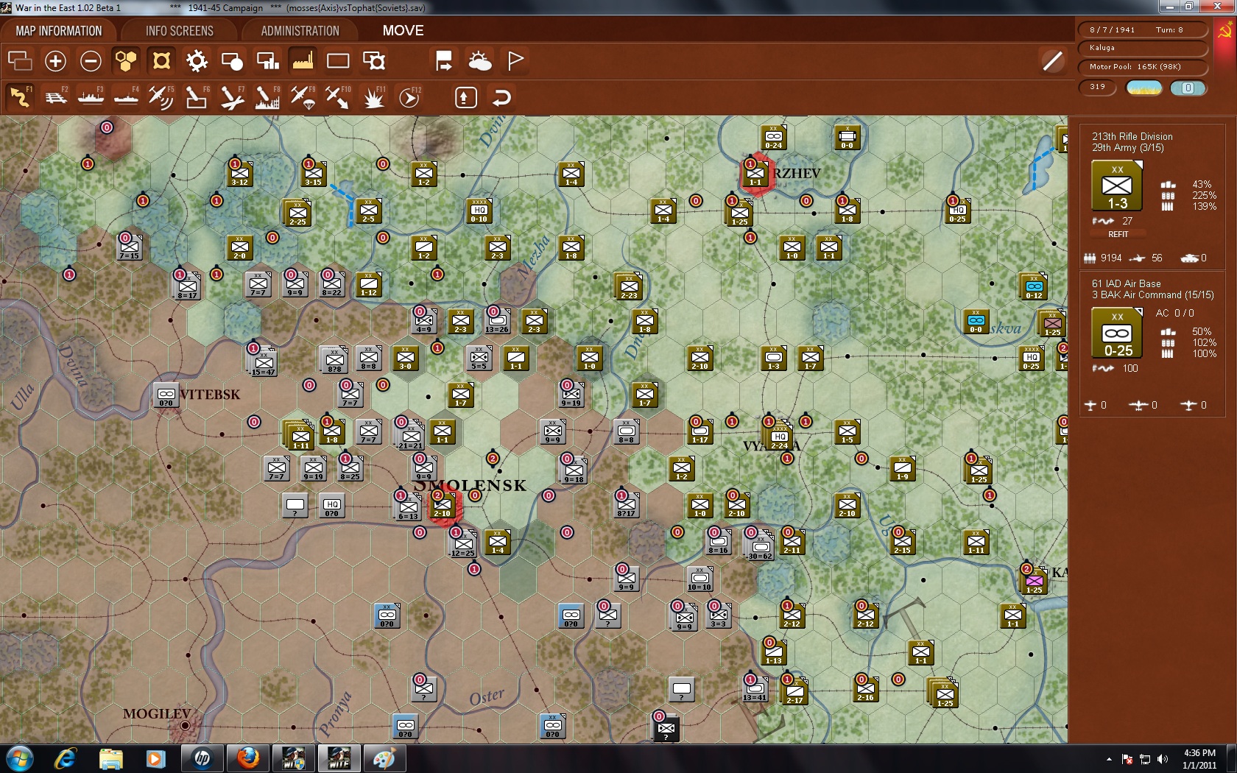Select the F8 bomb city mode
The height and width of the screenshot is (773, 1237).
pos(267,97)
